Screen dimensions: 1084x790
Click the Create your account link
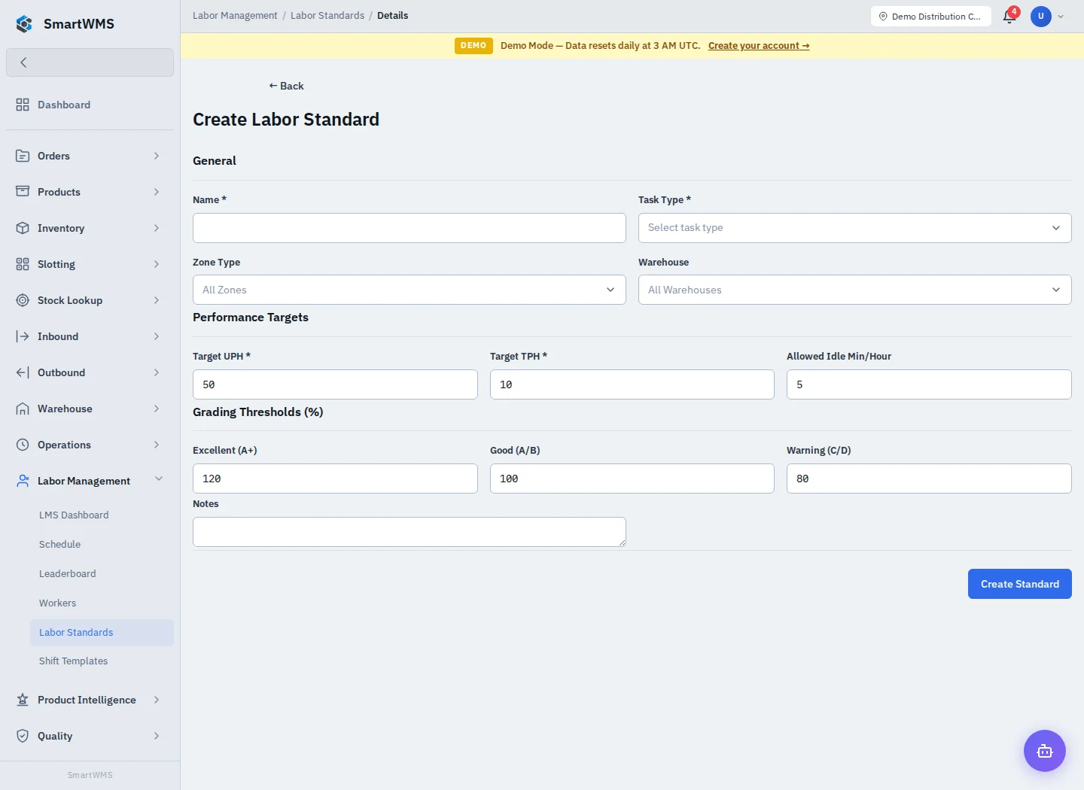coord(759,46)
